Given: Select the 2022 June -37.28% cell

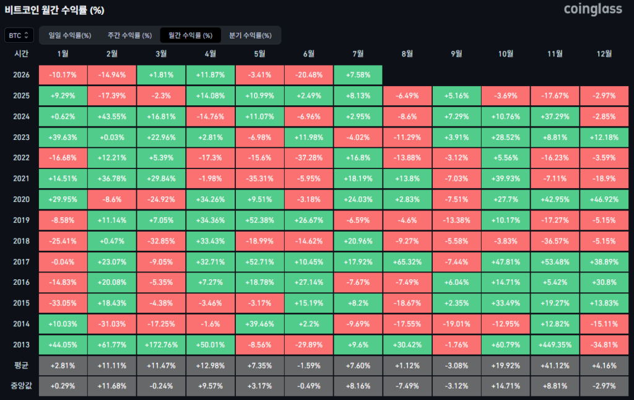Looking at the screenshot, I should [309, 158].
